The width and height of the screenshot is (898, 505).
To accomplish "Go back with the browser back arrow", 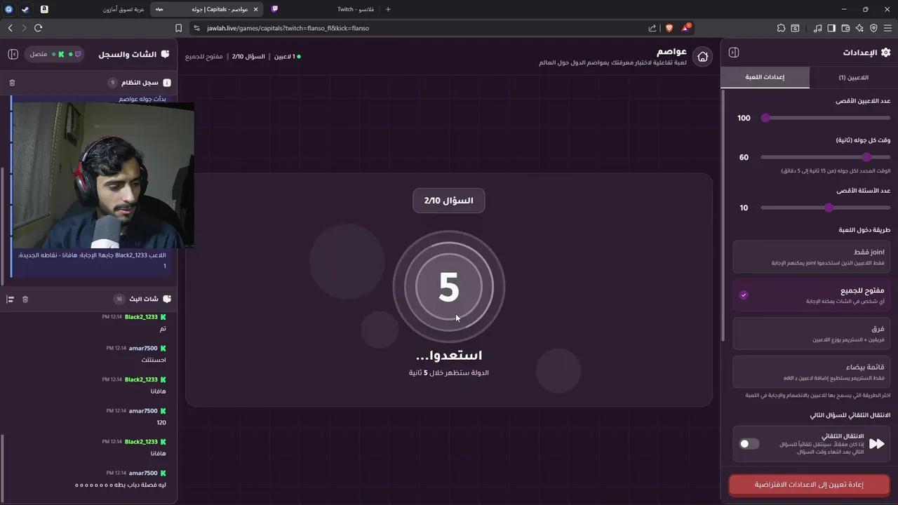I will click(x=10, y=28).
